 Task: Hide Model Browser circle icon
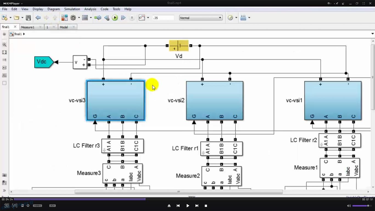point(4,34)
